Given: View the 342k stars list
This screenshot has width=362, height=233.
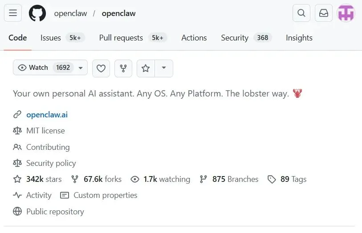Looking at the screenshot, I should coord(44,179).
